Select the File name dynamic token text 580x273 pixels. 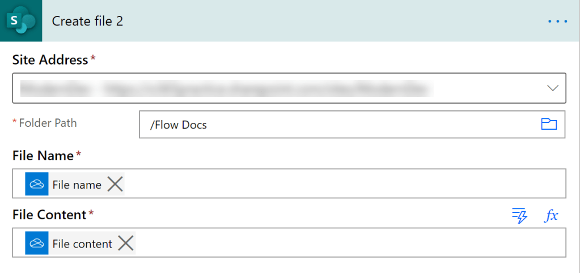point(77,185)
